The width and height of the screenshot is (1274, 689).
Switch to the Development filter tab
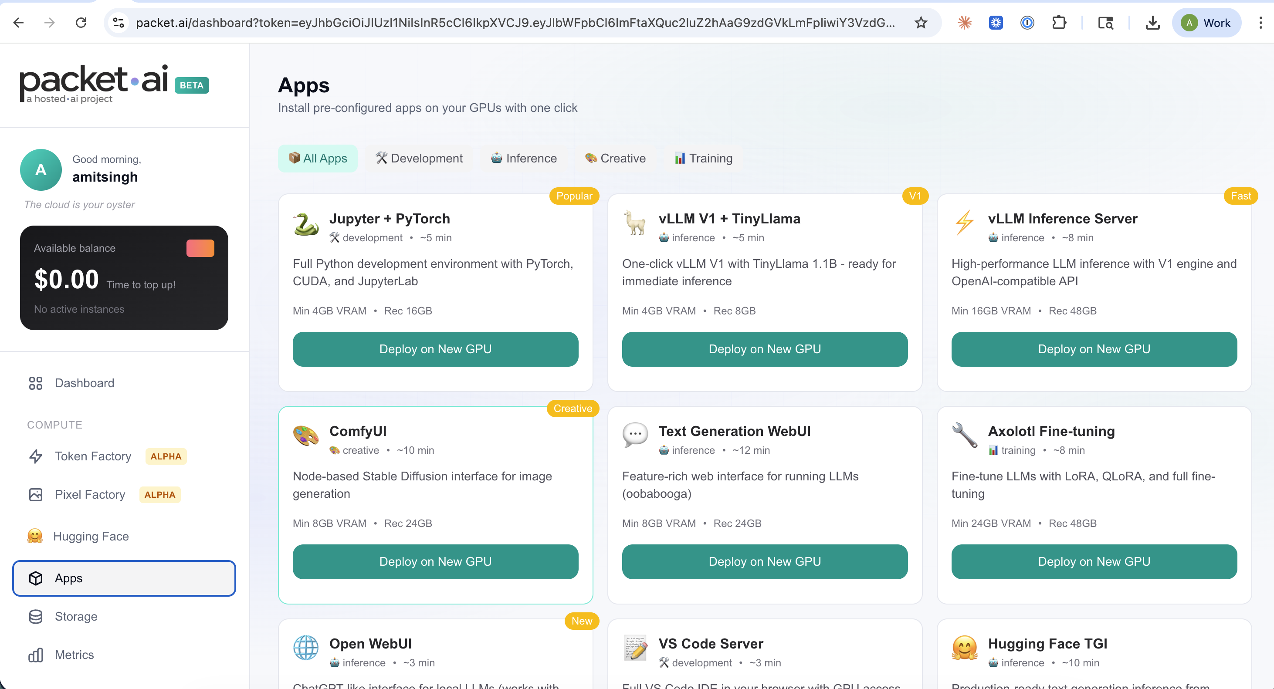[x=419, y=158]
